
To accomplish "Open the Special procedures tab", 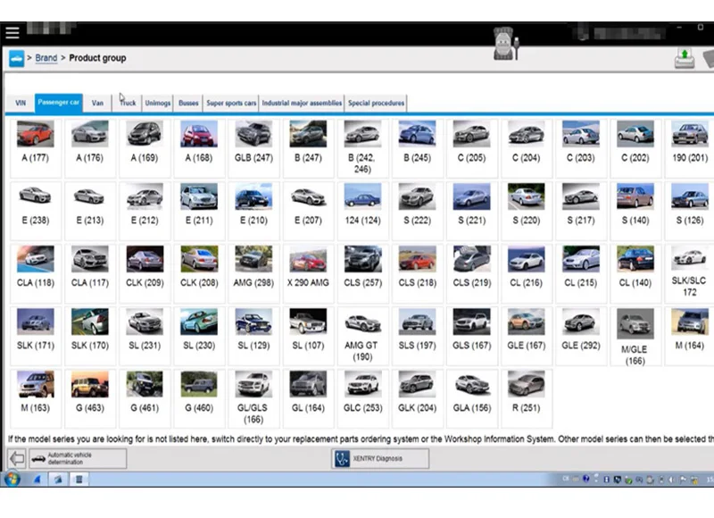I will (376, 104).
